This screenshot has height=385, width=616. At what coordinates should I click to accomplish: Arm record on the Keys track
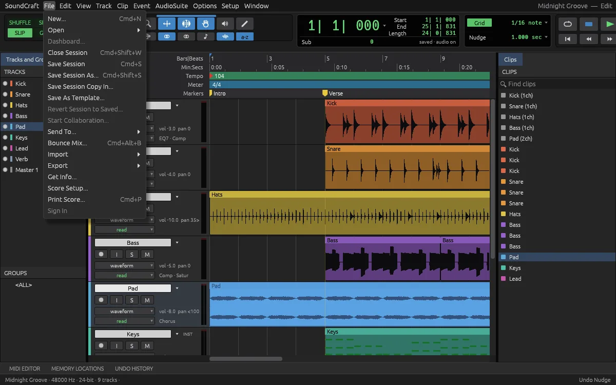pyautogui.click(x=101, y=346)
